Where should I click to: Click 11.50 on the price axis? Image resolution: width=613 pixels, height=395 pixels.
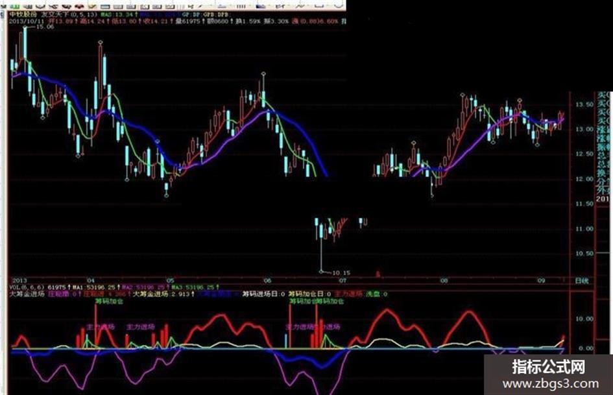tap(584, 204)
